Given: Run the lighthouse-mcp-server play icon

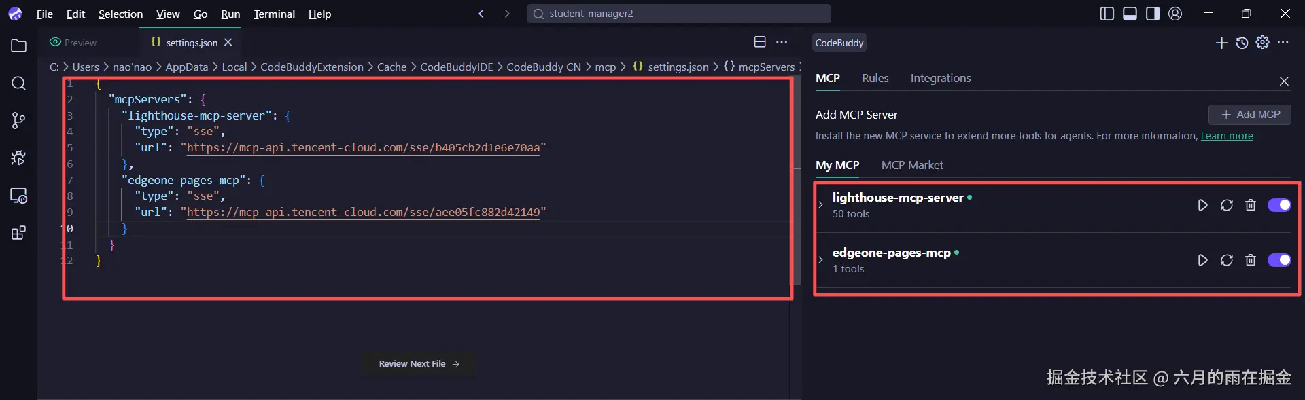Looking at the screenshot, I should click(1202, 205).
